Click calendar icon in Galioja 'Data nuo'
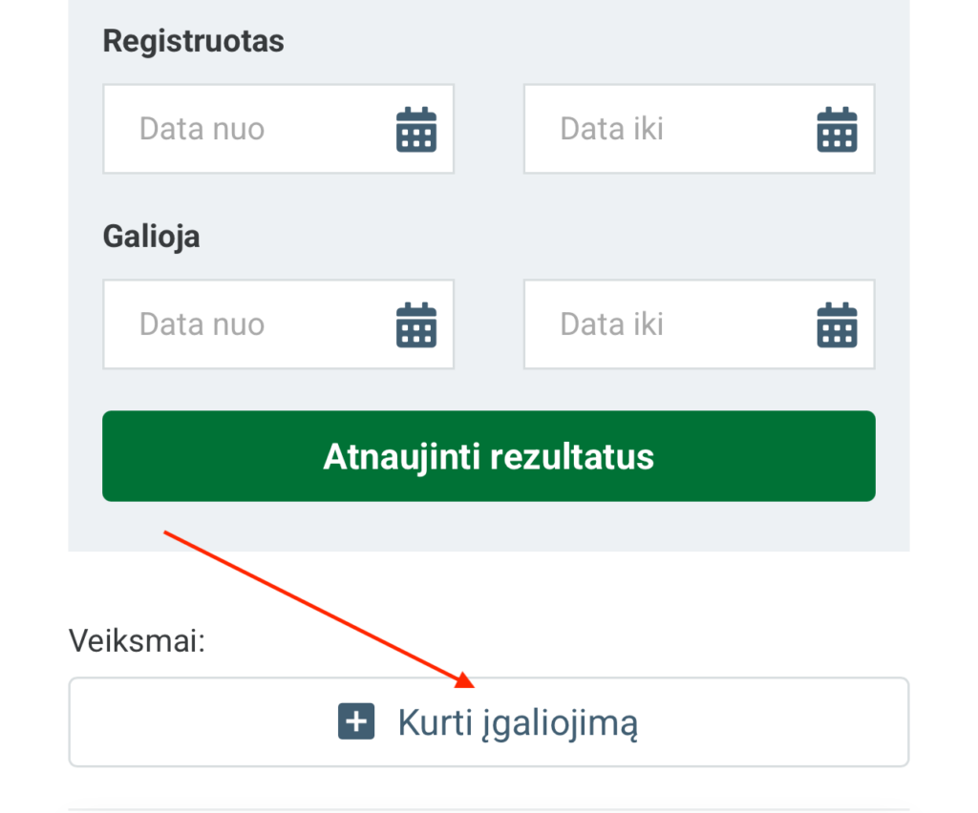This screenshot has width=978, height=813. [x=416, y=324]
